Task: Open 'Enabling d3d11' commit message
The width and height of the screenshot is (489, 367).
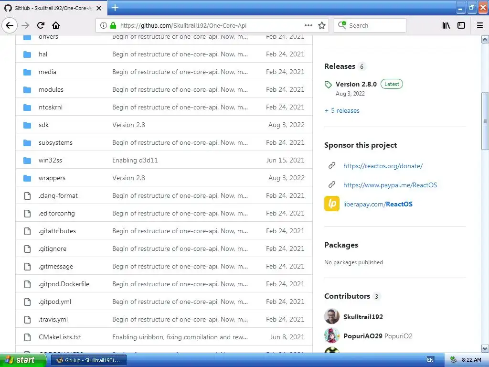Action: pos(135,161)
